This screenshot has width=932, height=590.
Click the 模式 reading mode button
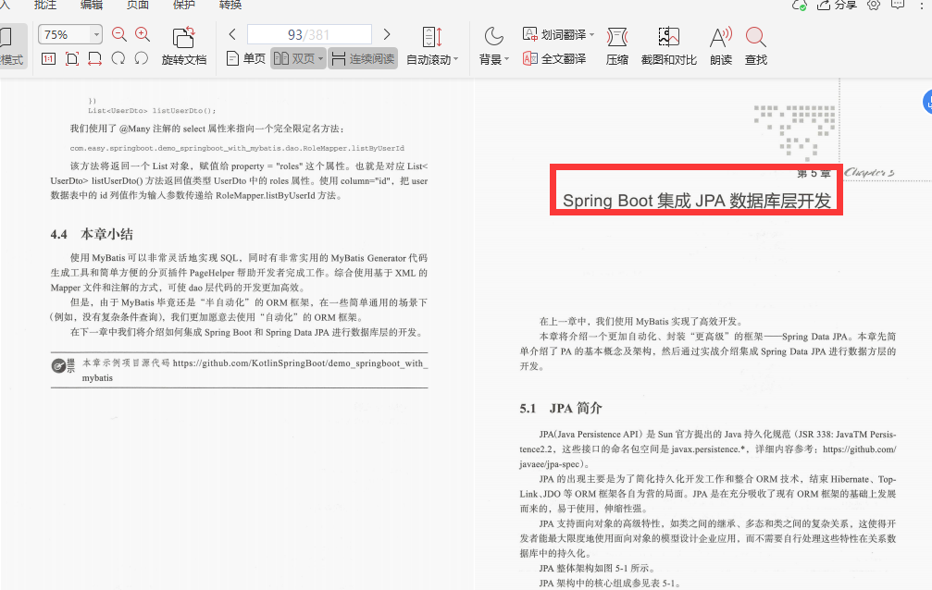tap(11, 46)
